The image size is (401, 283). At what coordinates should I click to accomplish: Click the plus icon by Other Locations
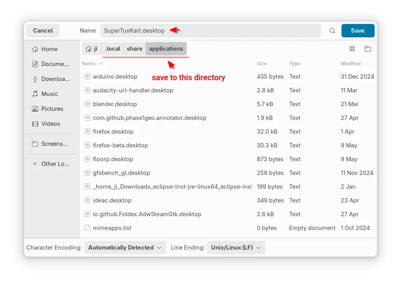click(35, 164)
